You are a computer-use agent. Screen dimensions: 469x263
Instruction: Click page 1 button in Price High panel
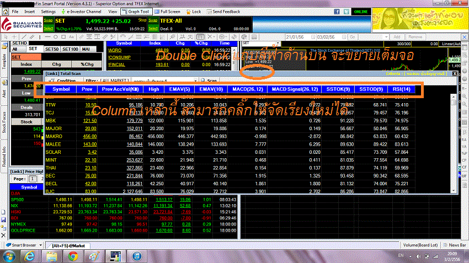[x=33, y=179]
